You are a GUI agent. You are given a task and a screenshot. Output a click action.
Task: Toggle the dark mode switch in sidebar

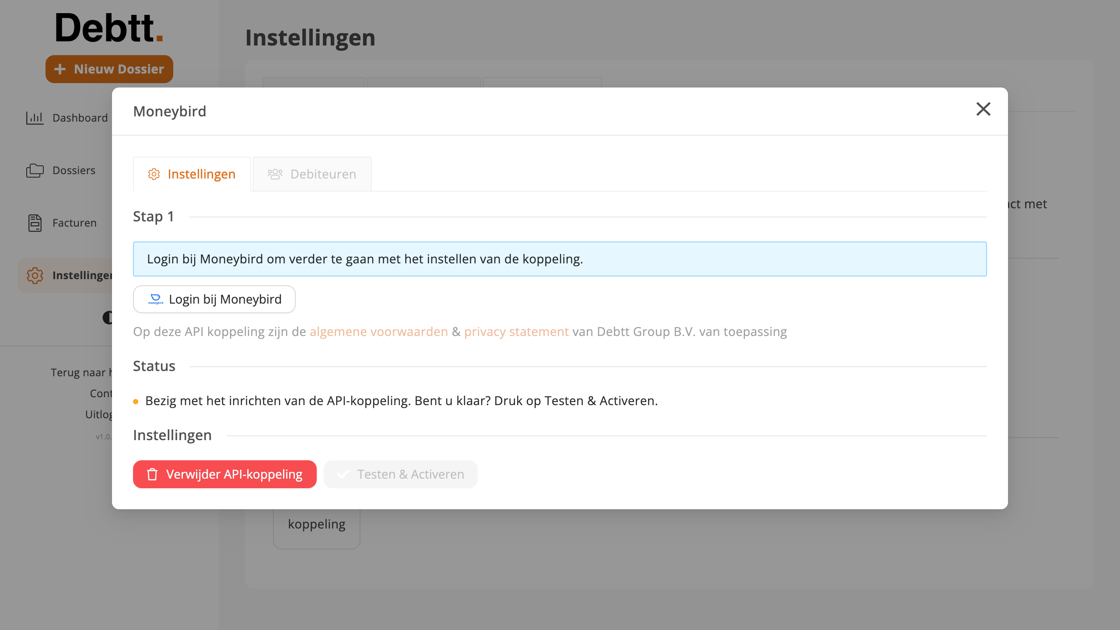click(x=108, y=317)
